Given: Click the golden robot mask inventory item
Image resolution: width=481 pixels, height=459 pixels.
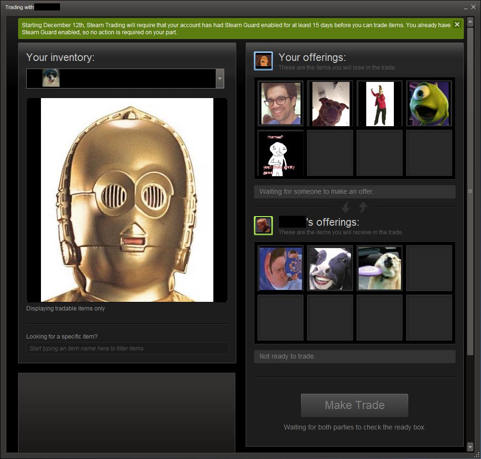Looking at the screenshot, I should 127,200.
